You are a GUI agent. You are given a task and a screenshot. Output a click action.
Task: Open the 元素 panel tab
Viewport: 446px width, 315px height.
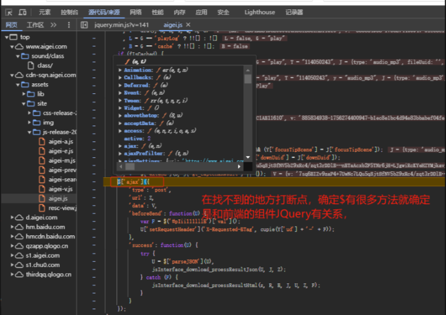click(45, 12)
